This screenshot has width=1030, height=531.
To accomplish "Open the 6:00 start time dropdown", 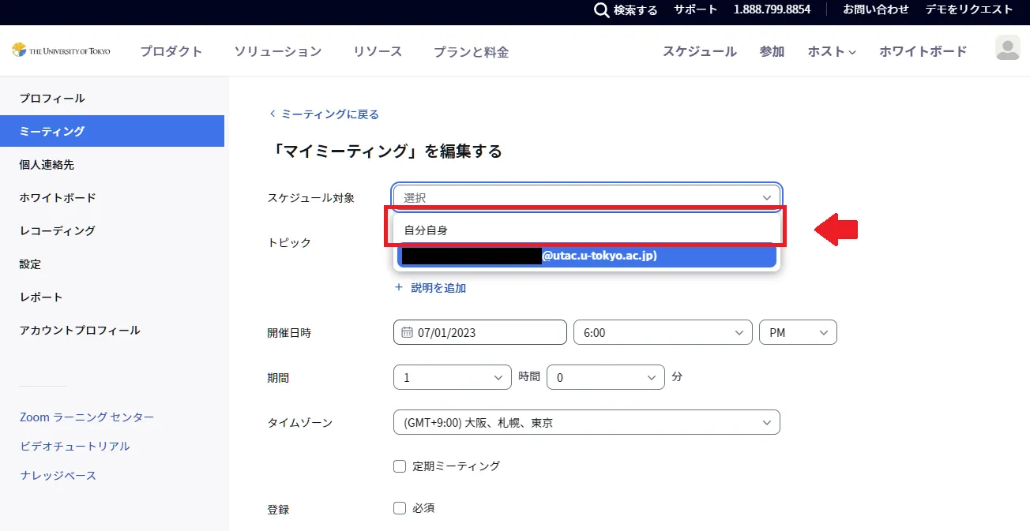I will pos(662,333).
